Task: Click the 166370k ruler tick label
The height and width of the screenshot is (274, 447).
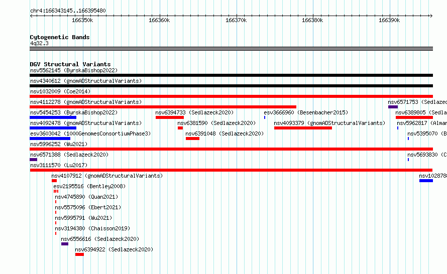Action: click(236, 20)
